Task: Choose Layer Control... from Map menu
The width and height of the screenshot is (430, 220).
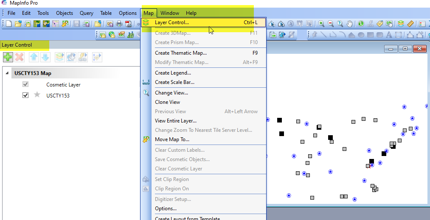Action: [203, 22]
